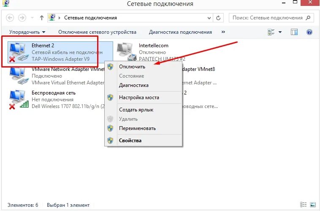Switch to large icons status bar icon
The width and height of the screenshot is (320, 211).
[313, 205]
